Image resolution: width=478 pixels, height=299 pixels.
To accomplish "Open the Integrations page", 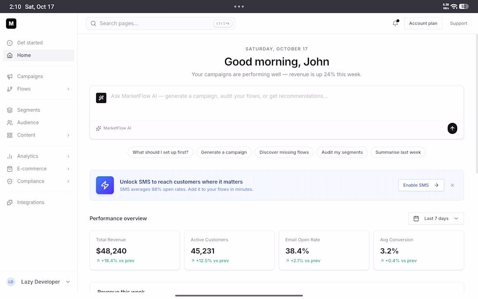I will pyautogui.click(x=39, y=203).
